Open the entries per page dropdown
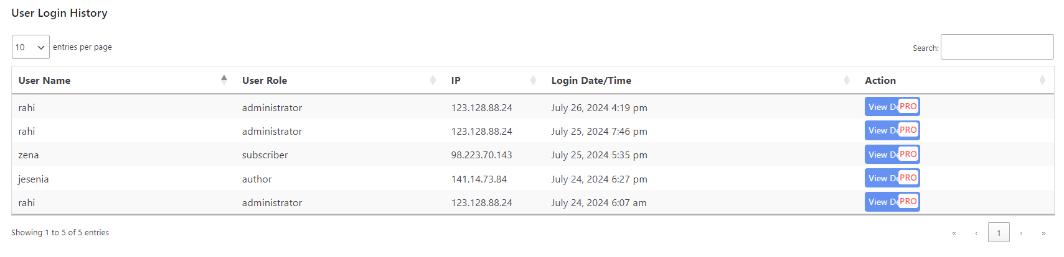Screen dimensions: 1064x257 point(31,47)
